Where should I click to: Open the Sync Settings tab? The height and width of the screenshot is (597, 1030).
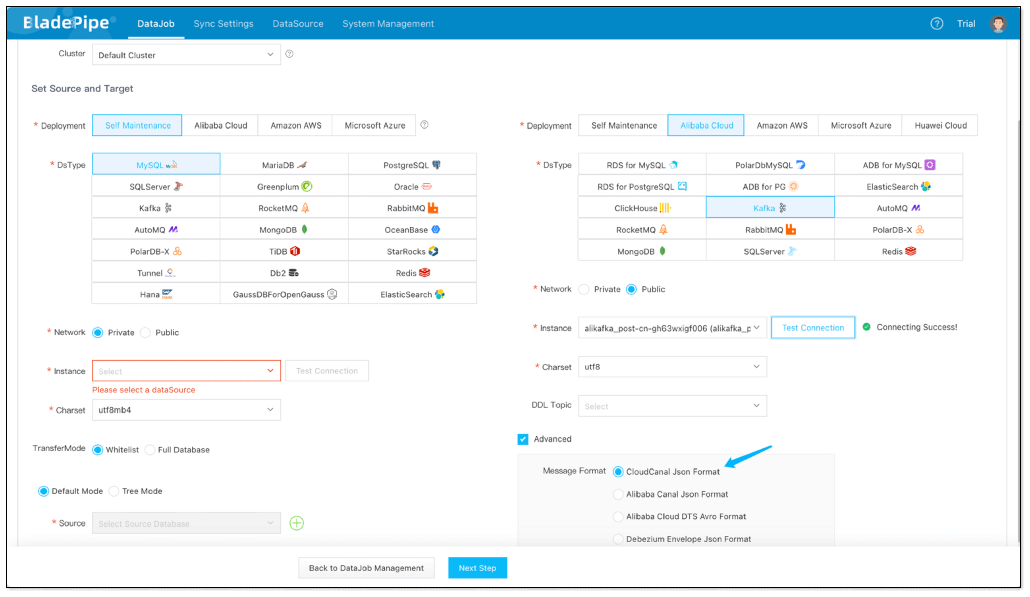click(223, 23)
